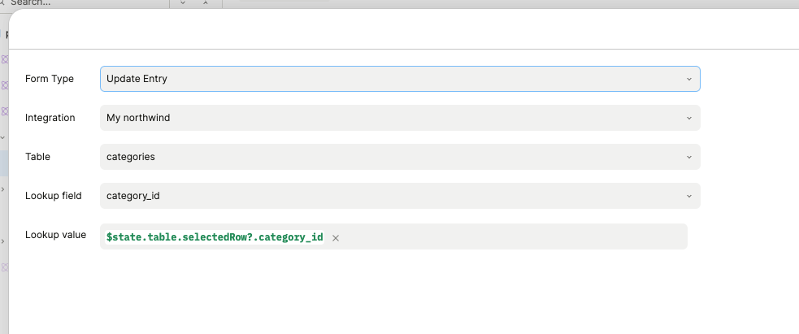Click the chevron arrow on Form Type
The image size is (799, 334).
point(688,79)
